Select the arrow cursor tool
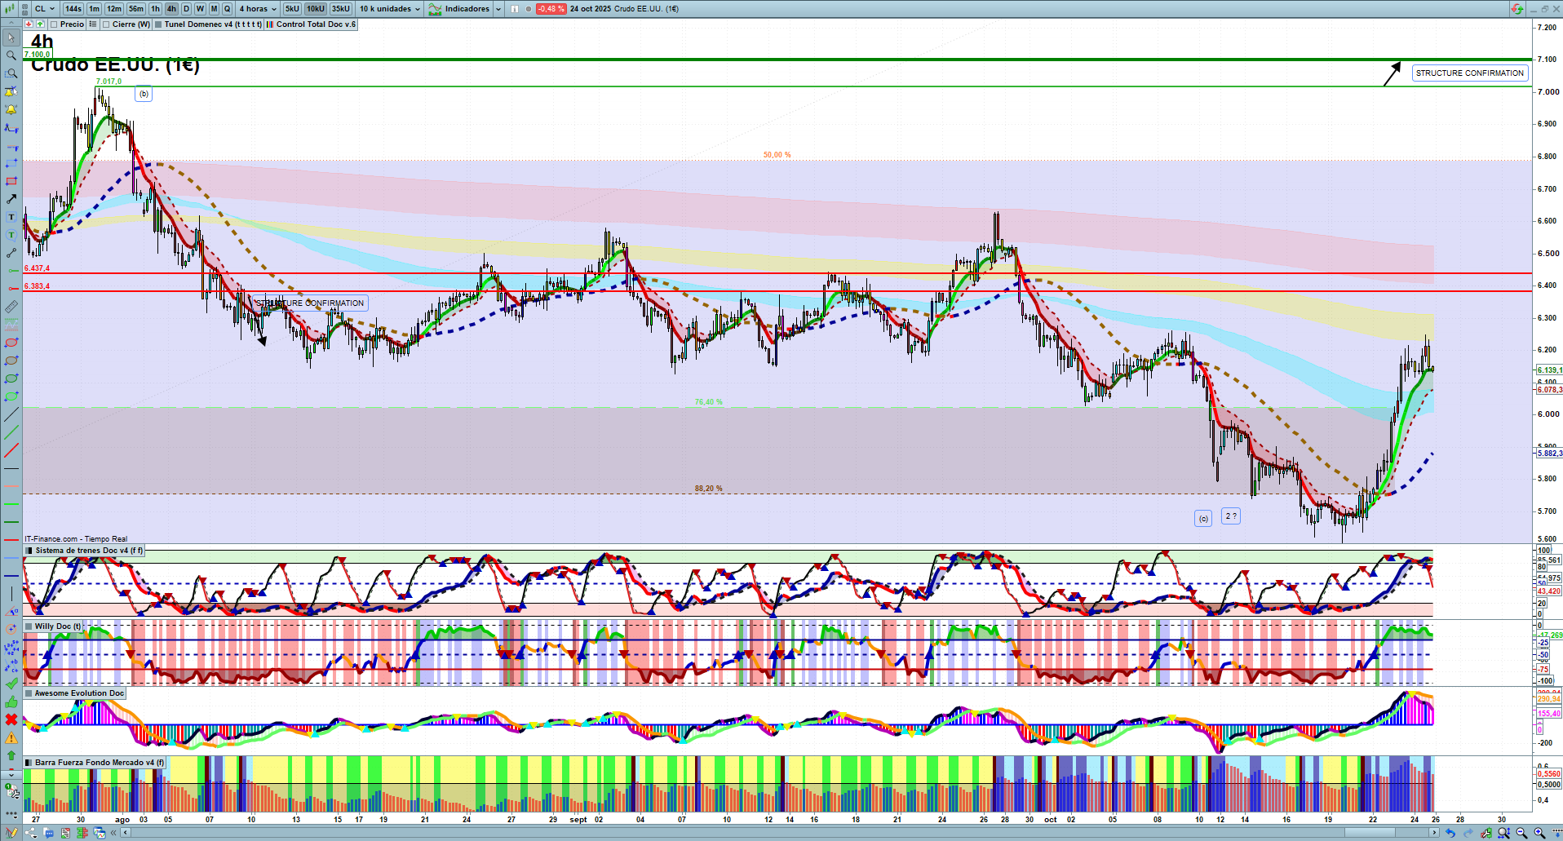Screen dimensions: 1563x841 (11, 38)
